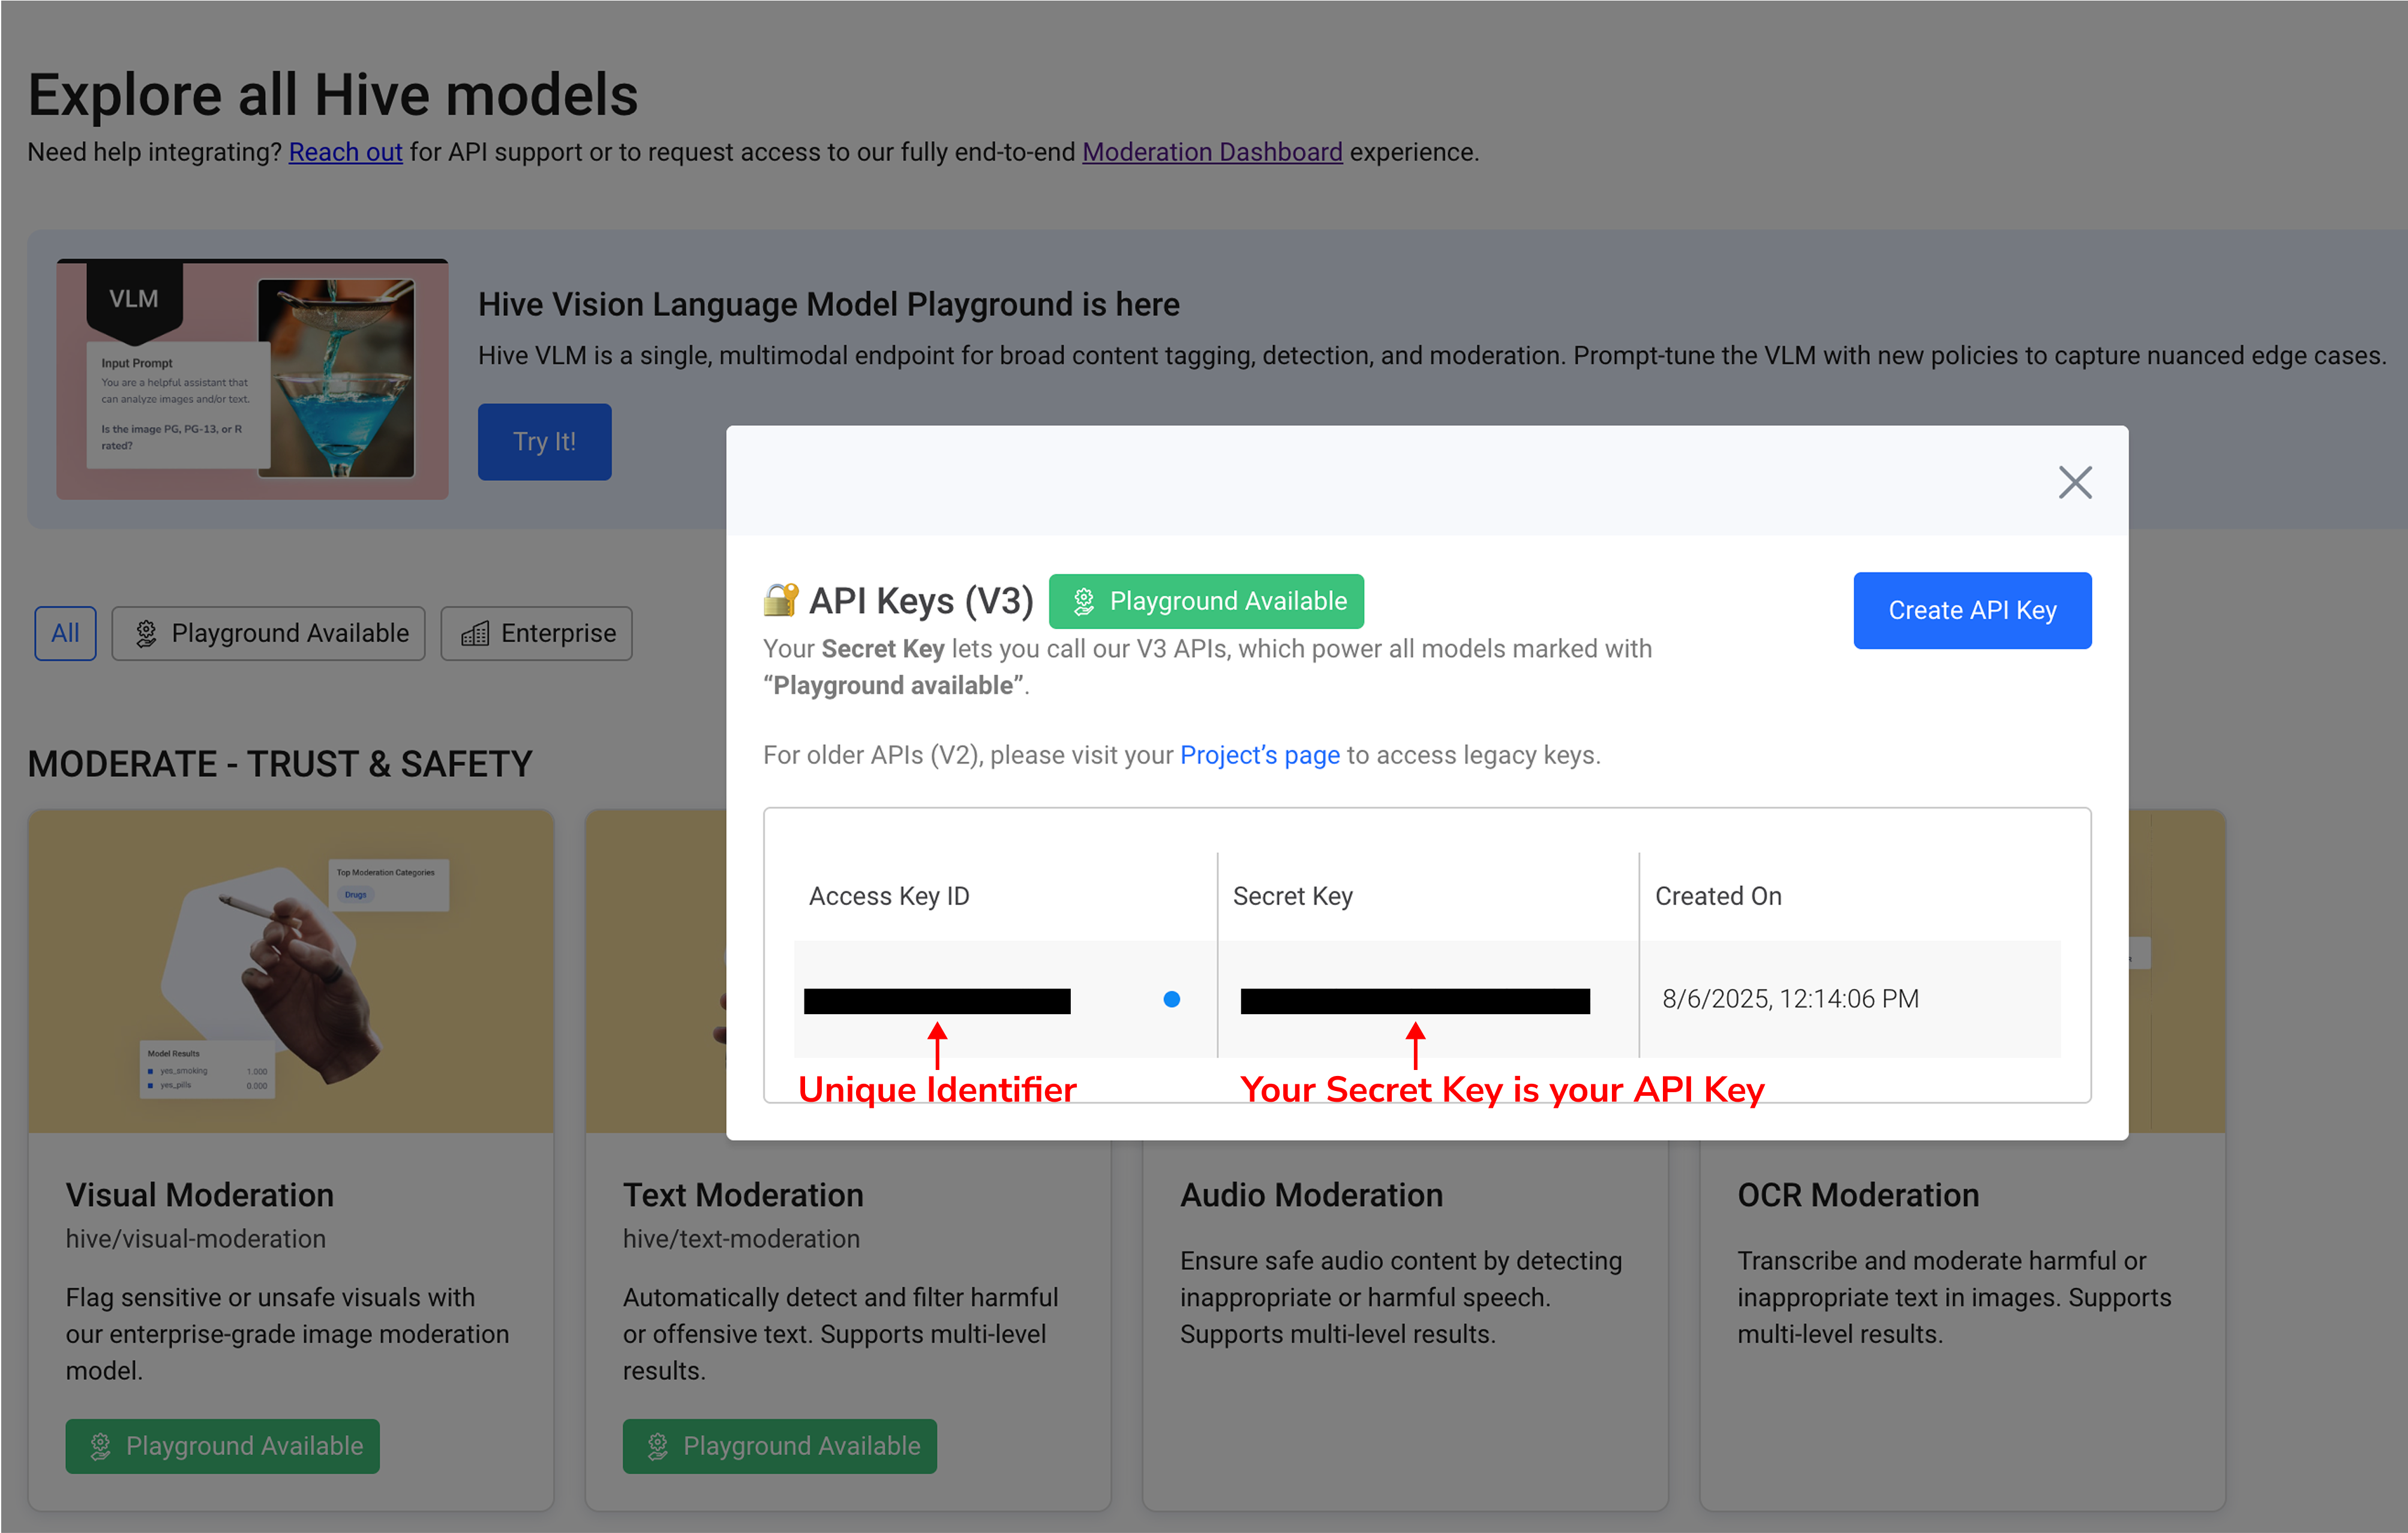Select the redacted Access Key ID value
2408x1533 pixels.
(937, 1000)
